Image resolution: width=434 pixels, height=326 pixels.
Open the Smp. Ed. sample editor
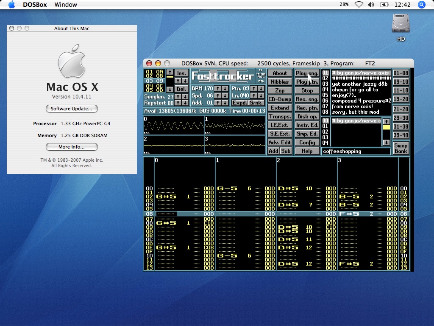click(x=307, y=134)
